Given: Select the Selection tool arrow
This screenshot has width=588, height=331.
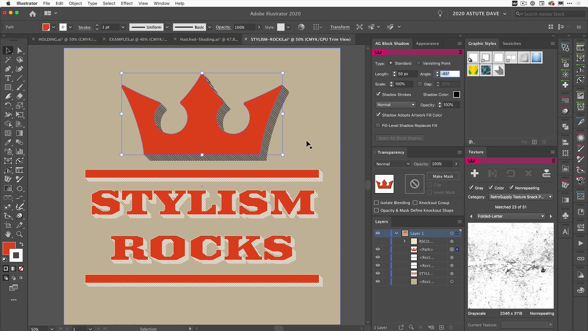Looking at the screenshot, I should [8, 51].
